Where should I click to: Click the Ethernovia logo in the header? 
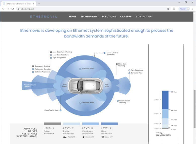tap(44, 17)
